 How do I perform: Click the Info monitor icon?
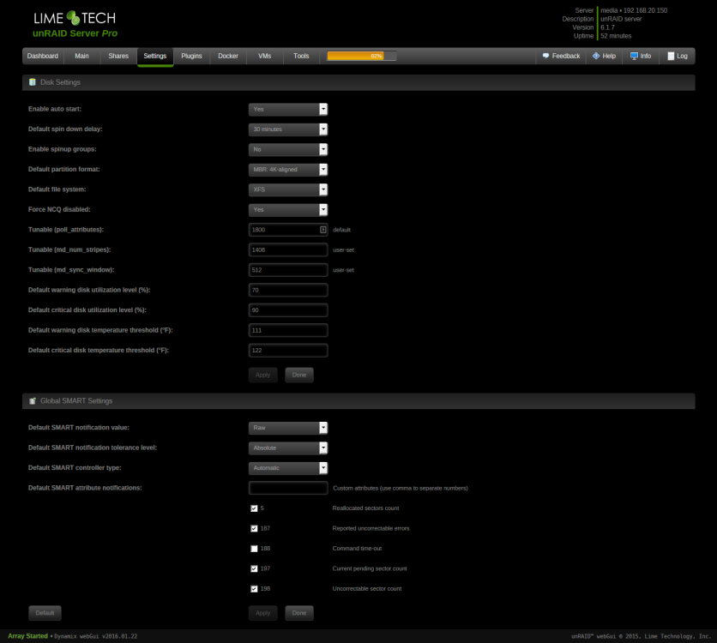coord(634,56)
